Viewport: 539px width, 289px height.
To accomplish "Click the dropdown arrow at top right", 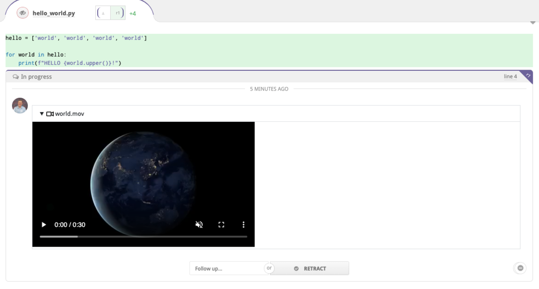I will pyautogui.click(x=533, y=23).
